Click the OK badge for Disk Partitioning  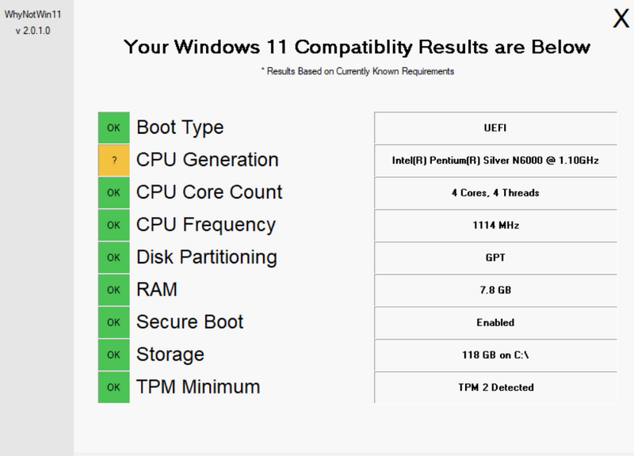(x=113, y=257)
